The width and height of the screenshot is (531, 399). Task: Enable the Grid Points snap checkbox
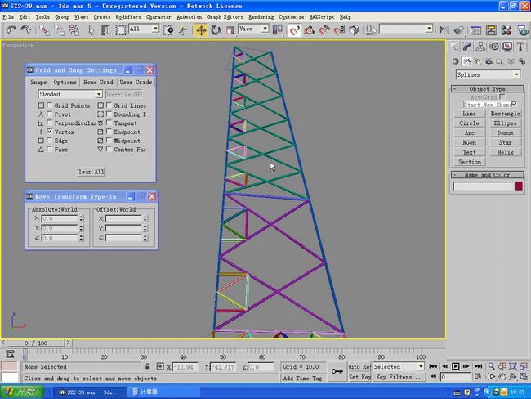point(50,105)
